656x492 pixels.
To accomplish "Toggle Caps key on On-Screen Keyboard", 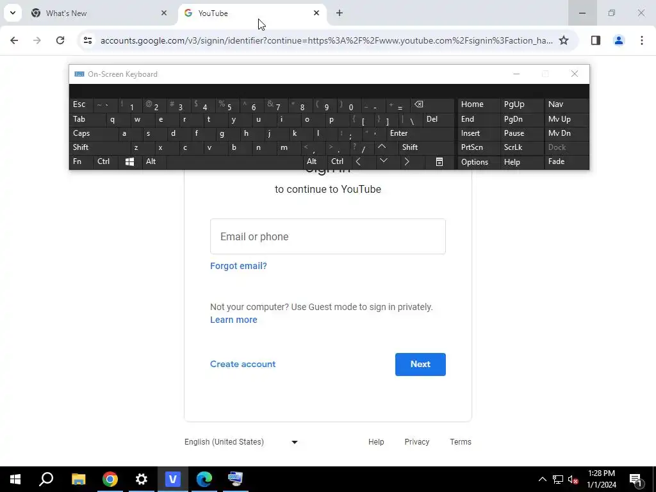I will click(94, 133).
